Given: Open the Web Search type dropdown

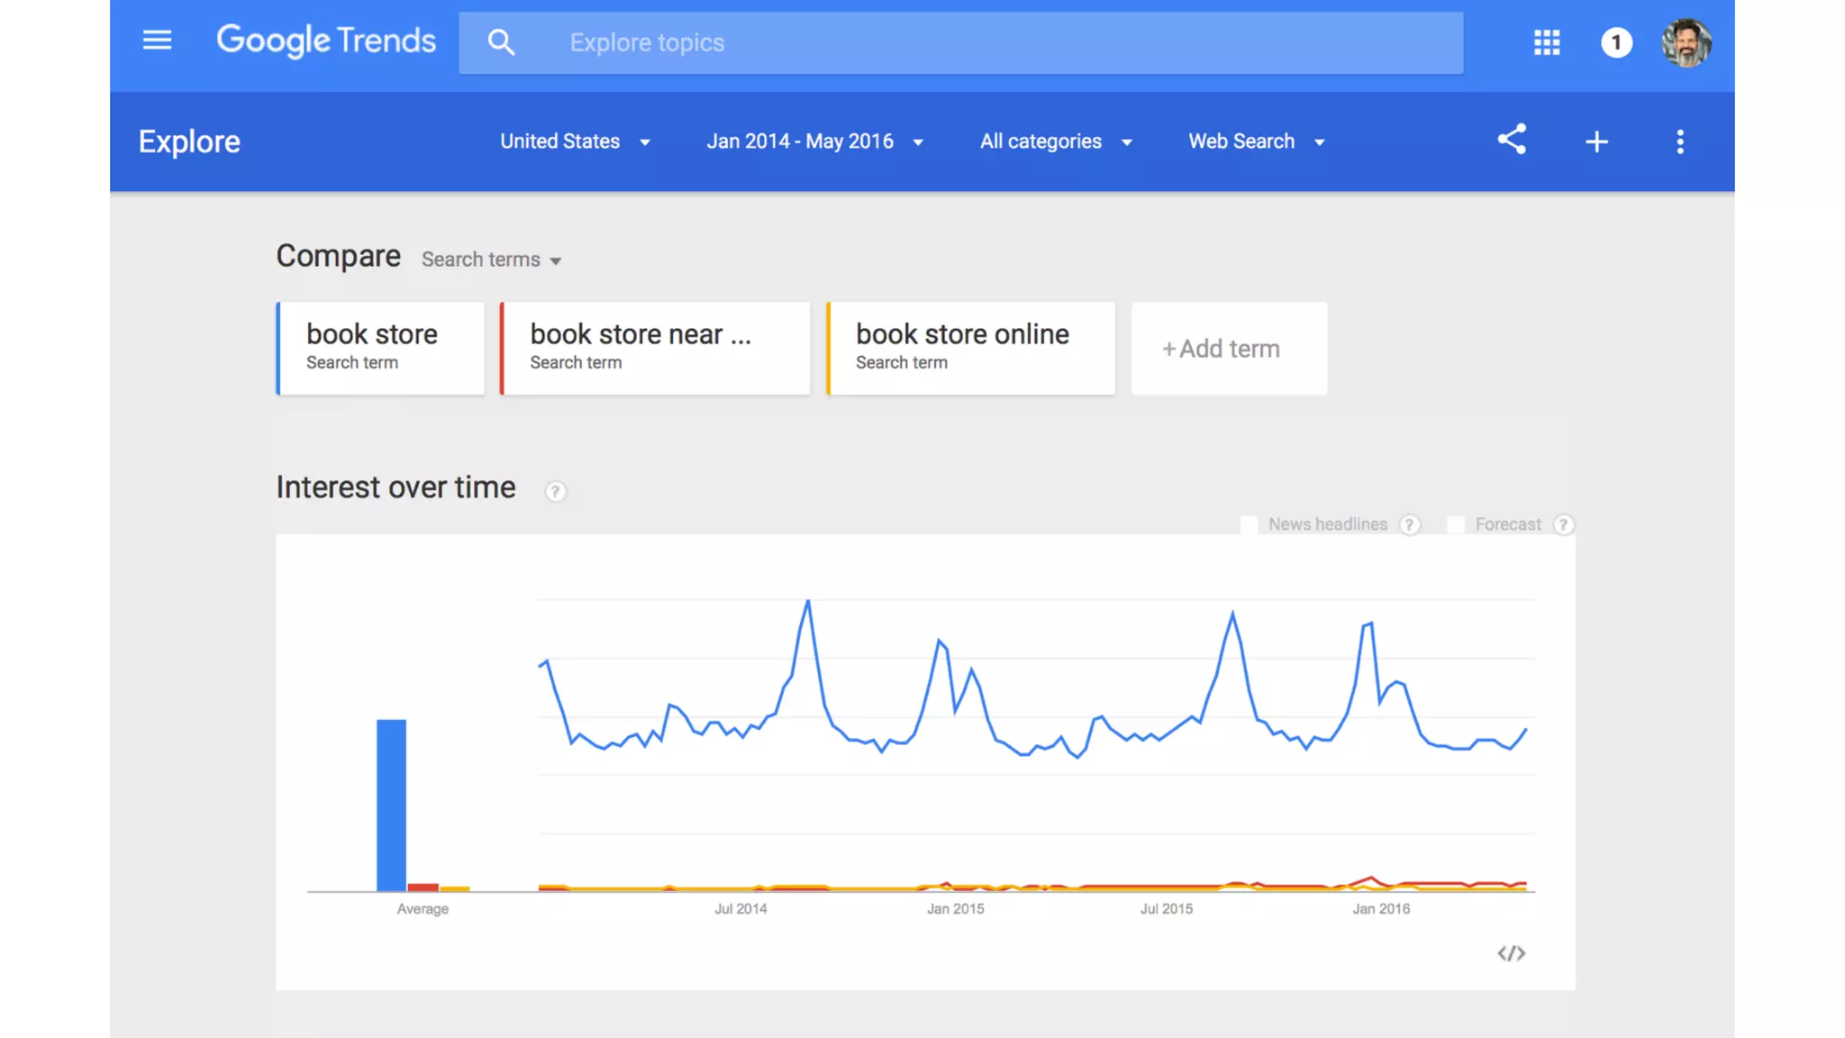Looking at the screenshot, I should [1256, 141].
